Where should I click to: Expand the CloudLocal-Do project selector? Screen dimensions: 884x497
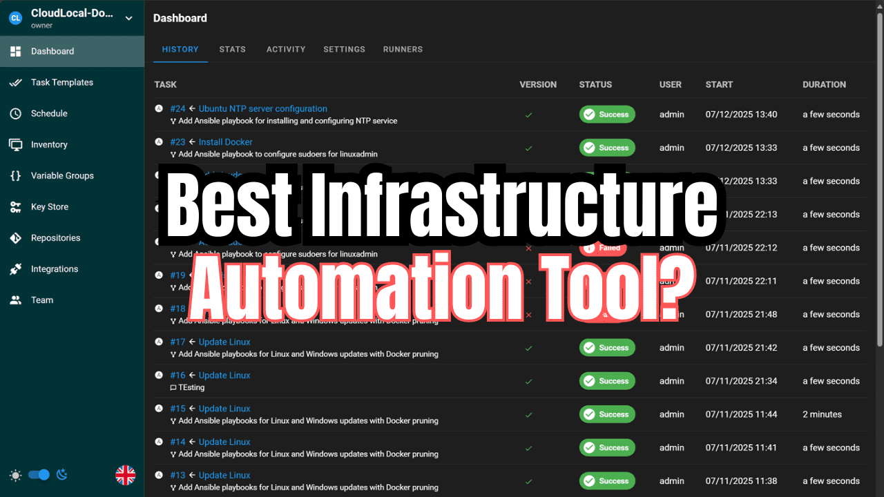click(x=128, y=18)
